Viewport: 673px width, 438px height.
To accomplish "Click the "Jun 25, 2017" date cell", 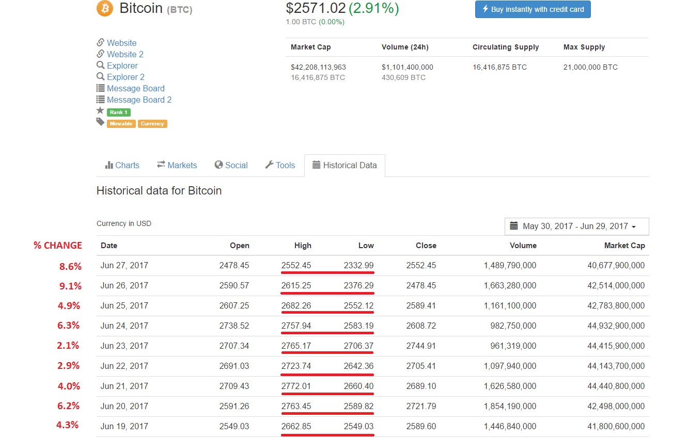I will click(124, 305).
